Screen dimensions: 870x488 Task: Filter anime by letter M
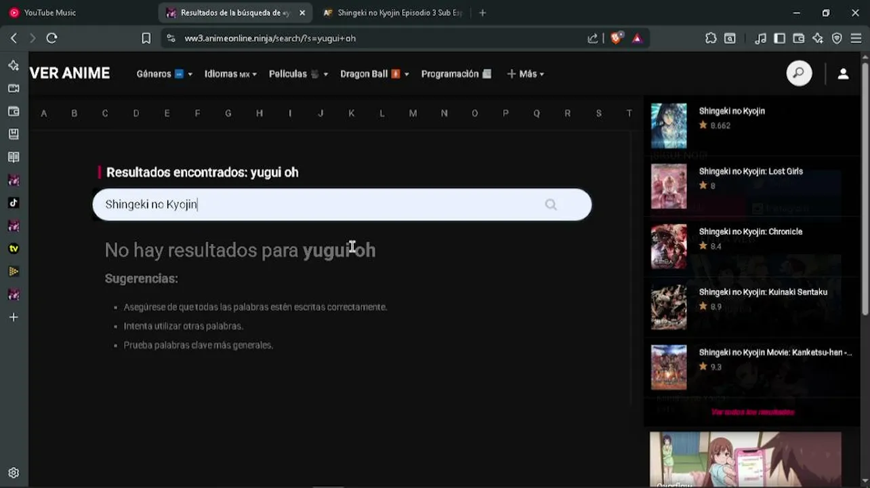click(x=413, y=113)
